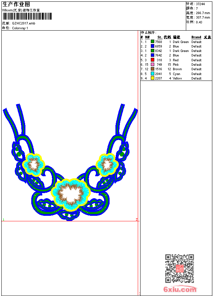This screenshot has height=296, width=213.
Task: Pick the Dark Green swatch beside 8342
Action: tap(153, 51)
